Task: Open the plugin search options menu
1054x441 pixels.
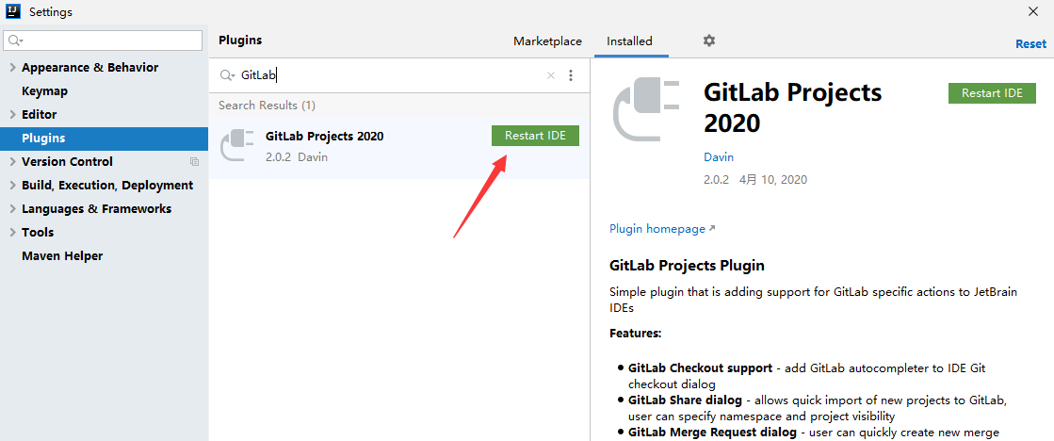Action: 571,75
